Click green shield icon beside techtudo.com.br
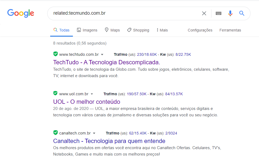Screen dimensions: 259x163 [56, 54]
